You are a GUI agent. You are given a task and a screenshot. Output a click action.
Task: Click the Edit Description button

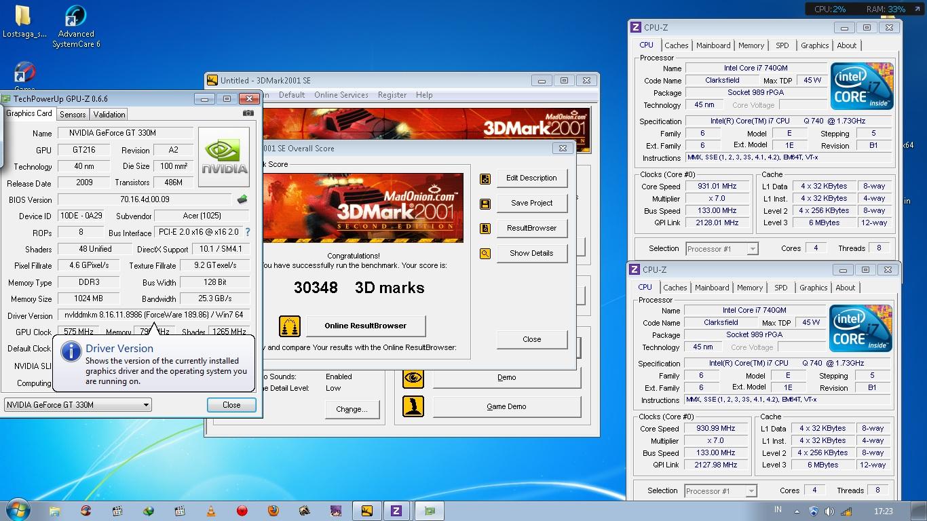tap(531, 178)
